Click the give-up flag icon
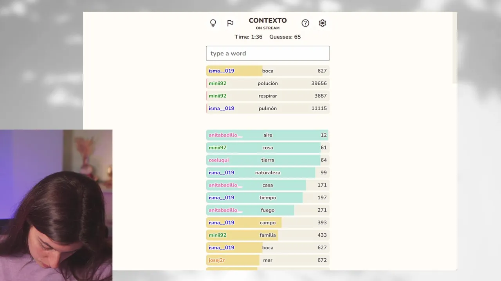 (230, 23)
